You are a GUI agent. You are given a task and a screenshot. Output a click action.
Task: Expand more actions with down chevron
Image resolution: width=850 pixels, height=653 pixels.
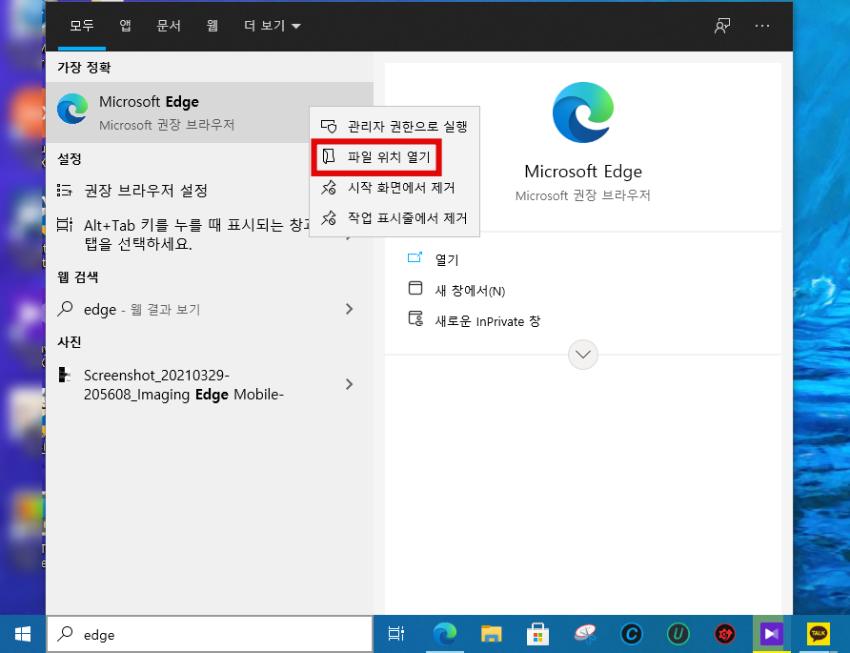pos(583,355)
